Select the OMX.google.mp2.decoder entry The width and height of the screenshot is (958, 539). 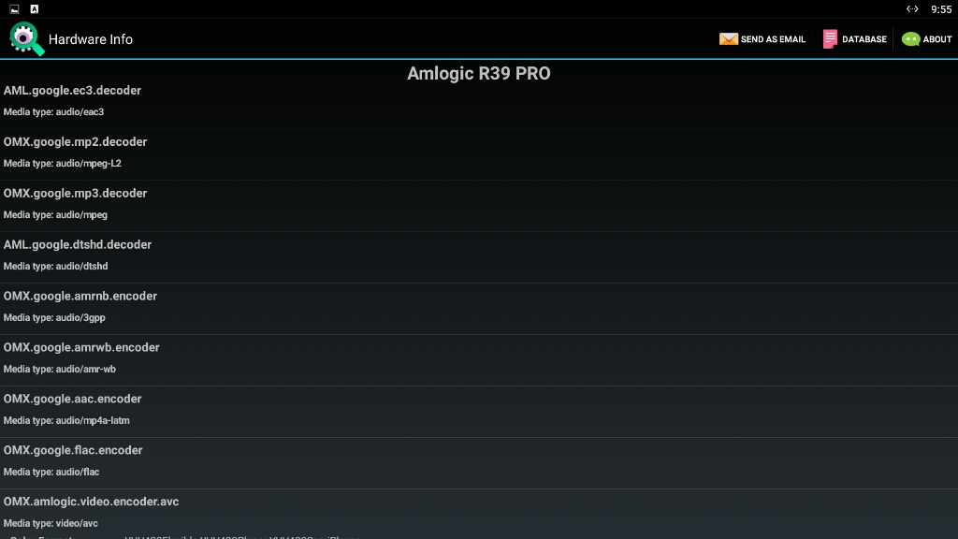(x=479, y=153)
